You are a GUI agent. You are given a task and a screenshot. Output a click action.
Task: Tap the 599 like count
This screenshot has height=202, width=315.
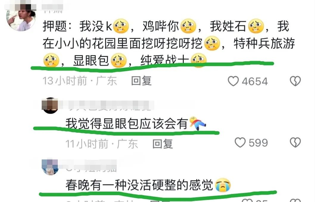click(x=258, y=143)
